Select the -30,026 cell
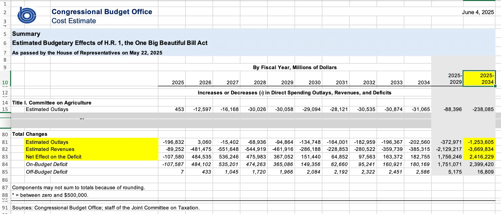 [257, 109]
